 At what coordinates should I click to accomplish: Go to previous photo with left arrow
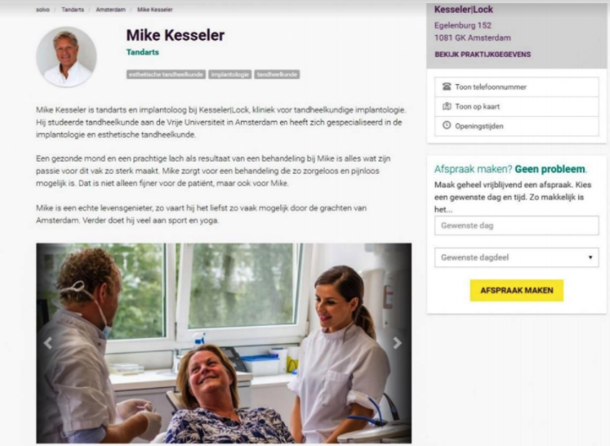[x=48, y=343]
